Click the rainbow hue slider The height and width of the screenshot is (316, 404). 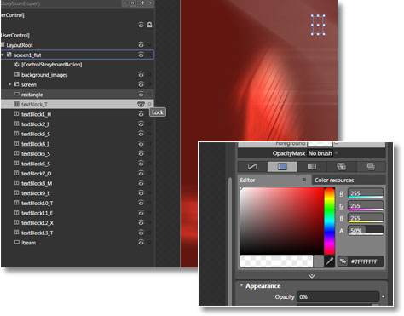329,221
